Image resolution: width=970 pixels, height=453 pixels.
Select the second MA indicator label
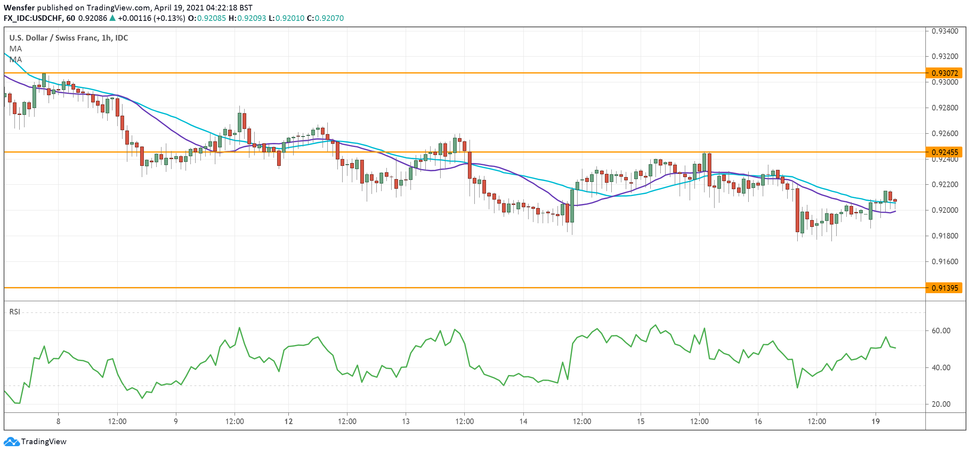pos(15,59)
